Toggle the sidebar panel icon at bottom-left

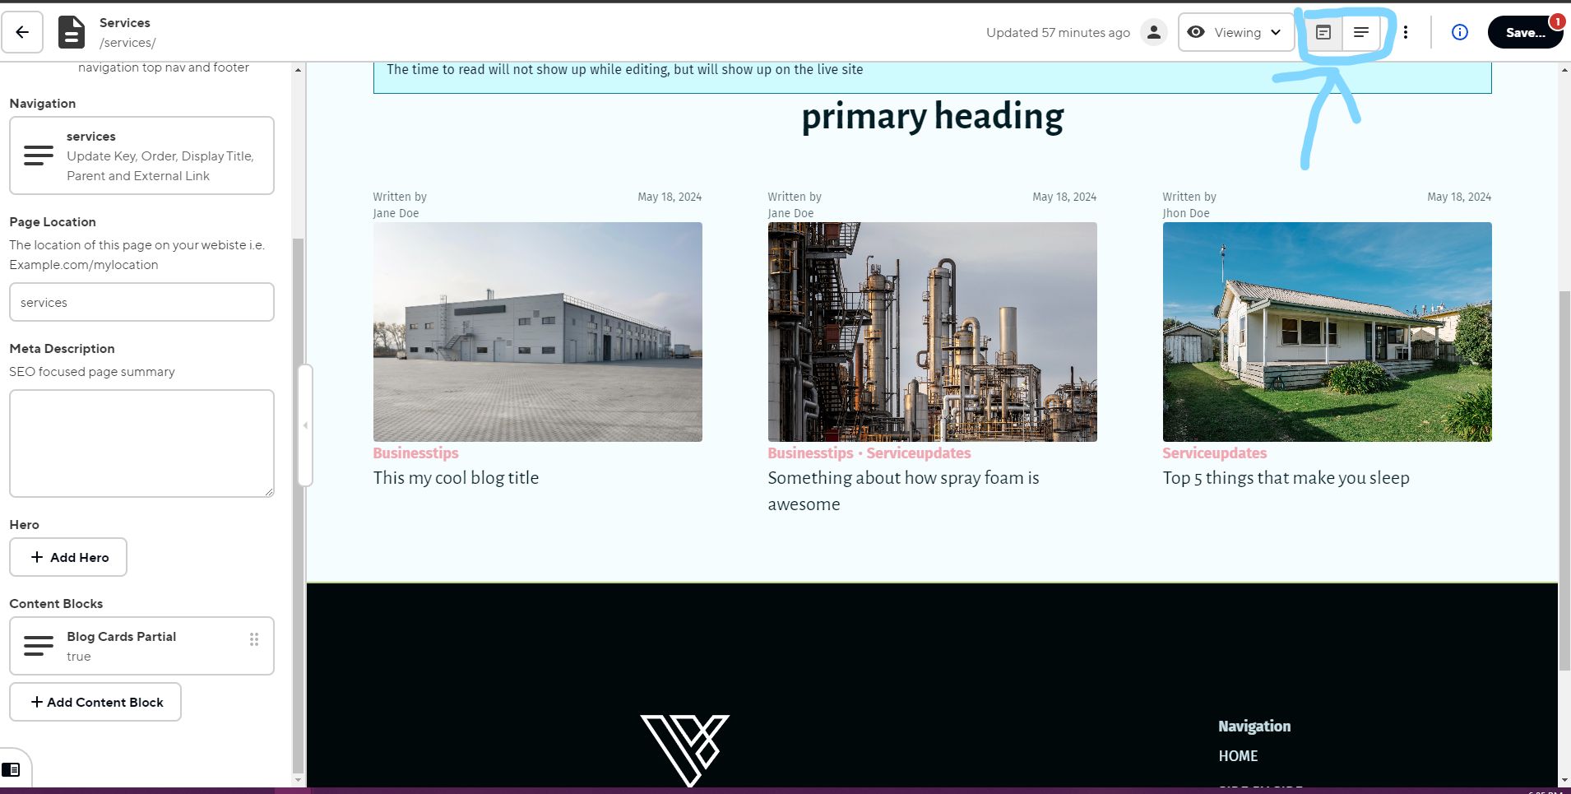coord(12,770)
